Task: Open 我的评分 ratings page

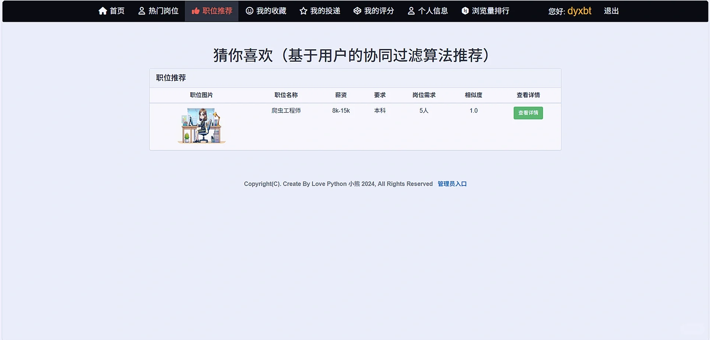Action: [x=374, y=11]
